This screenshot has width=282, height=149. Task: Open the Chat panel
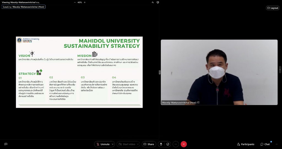(265, 144)
